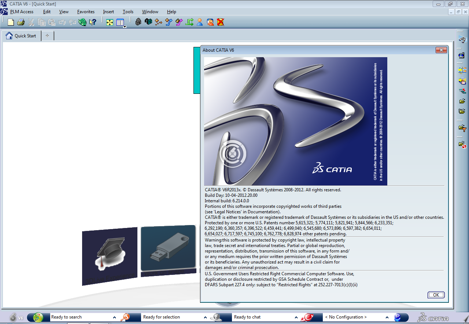This screenshot has height=324, width=469.
Task: Click the graduation cap thumbnail
Action: (110, 255)
